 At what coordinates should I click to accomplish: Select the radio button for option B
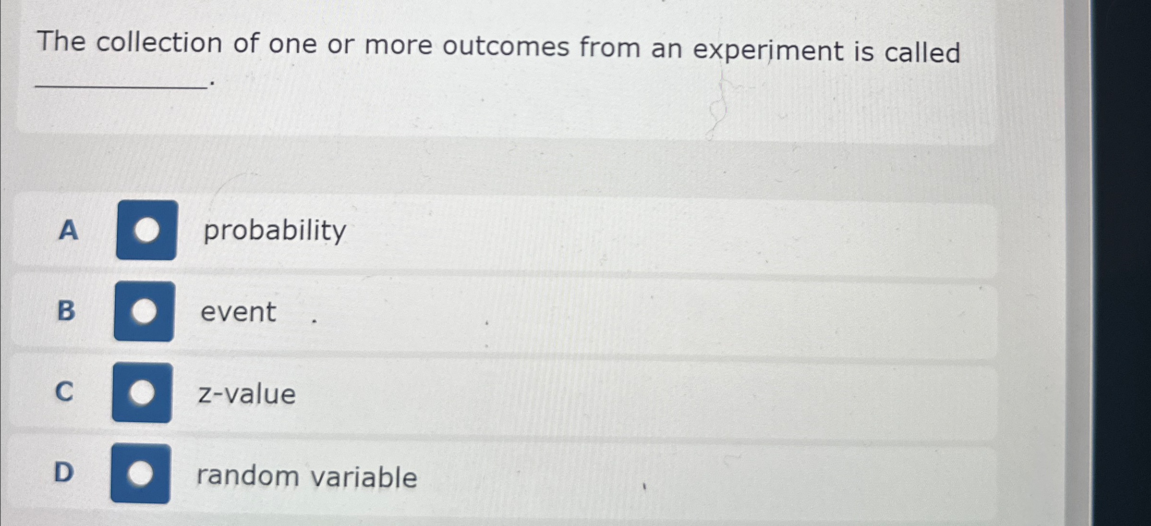pos(145,312)
